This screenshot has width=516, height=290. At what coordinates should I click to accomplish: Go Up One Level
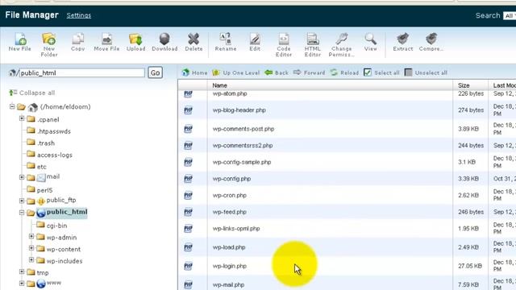(236, 72)
